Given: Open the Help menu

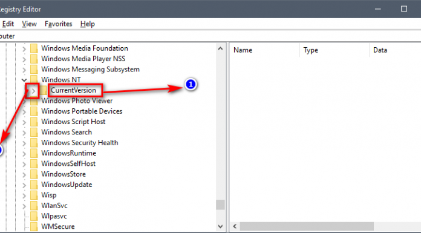Looking at the screenshot, I should 88,24.
